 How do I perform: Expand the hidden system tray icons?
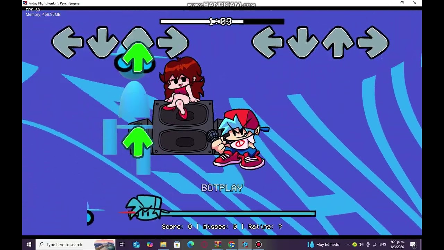click(348, 244)
